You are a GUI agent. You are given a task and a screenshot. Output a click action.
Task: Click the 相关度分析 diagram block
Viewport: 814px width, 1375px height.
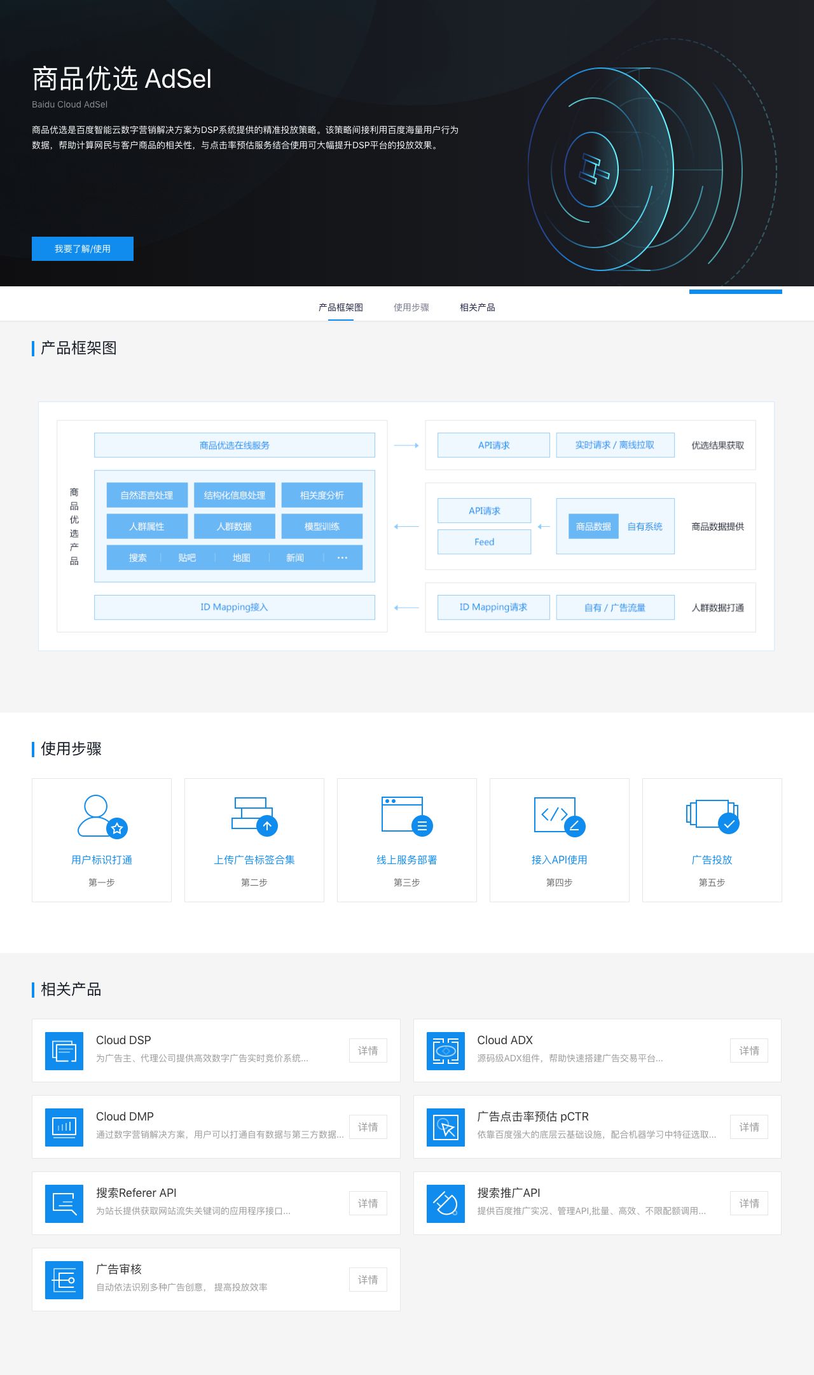coord(322,495)
